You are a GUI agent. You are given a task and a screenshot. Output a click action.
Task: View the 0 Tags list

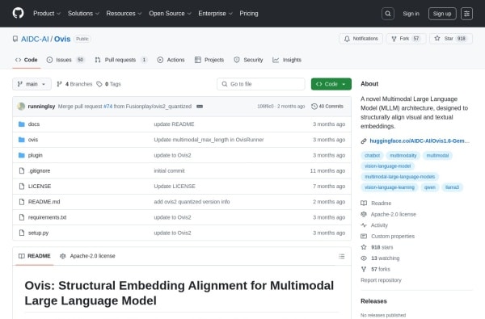108,84
